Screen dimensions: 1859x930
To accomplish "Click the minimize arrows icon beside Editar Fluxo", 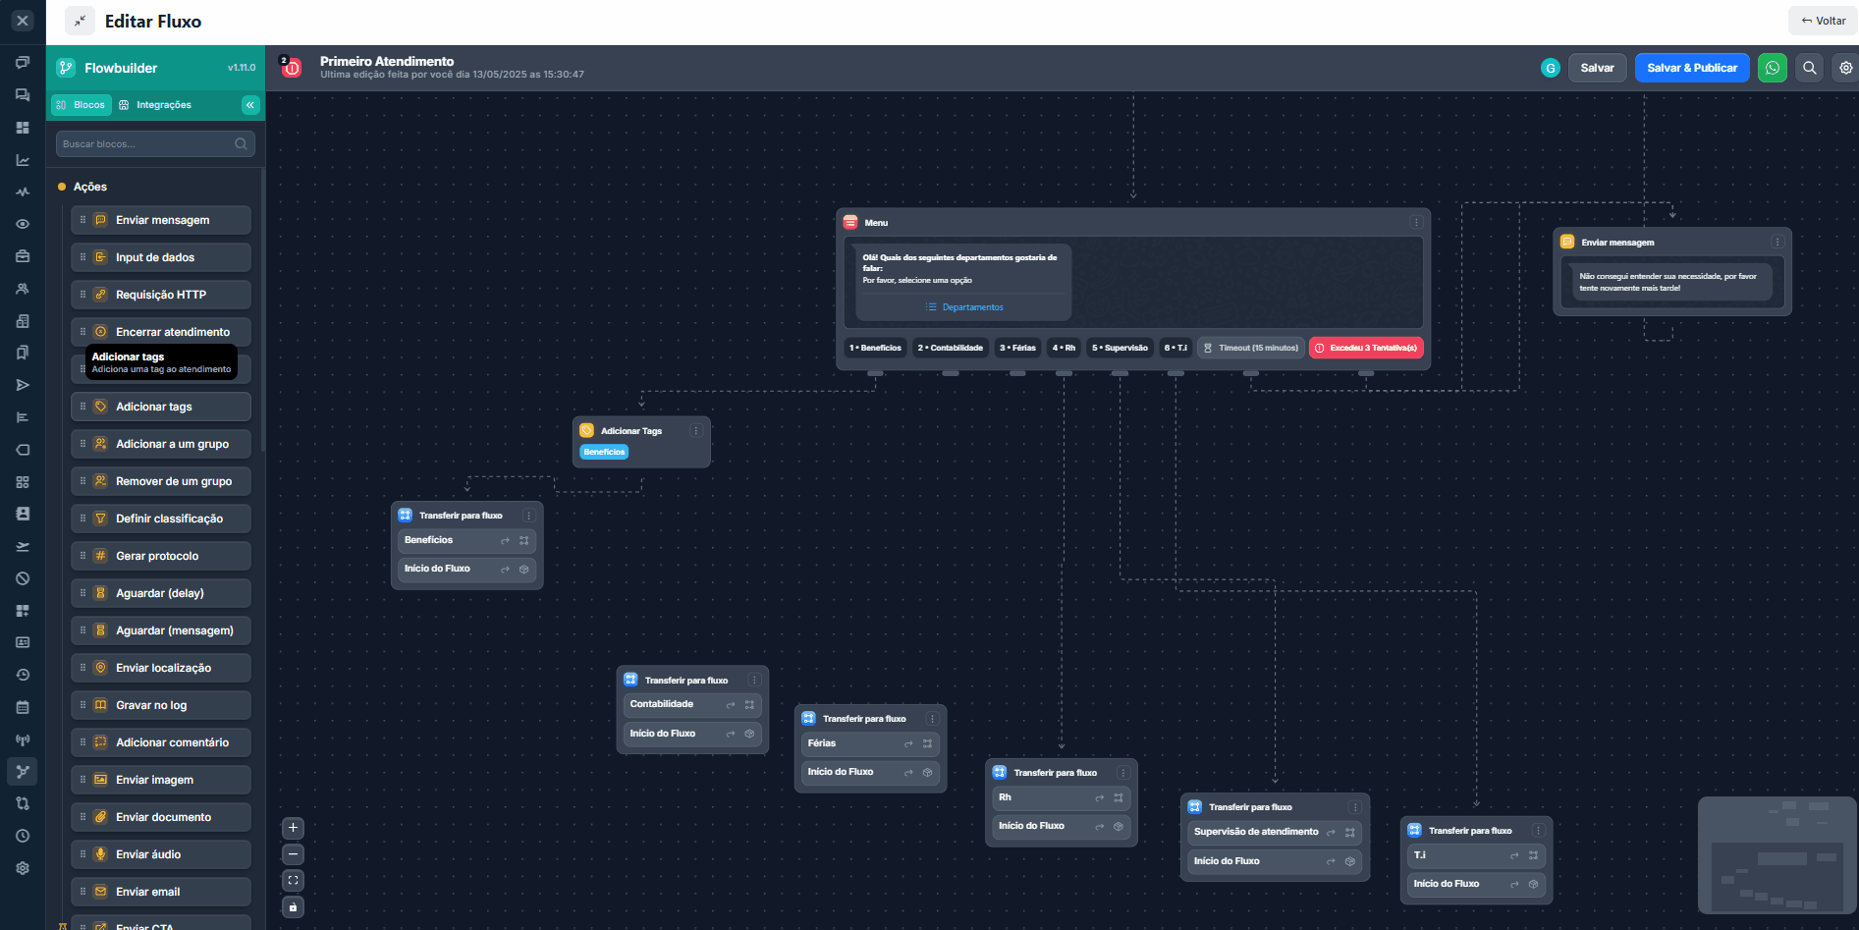I will pos(80,21).
